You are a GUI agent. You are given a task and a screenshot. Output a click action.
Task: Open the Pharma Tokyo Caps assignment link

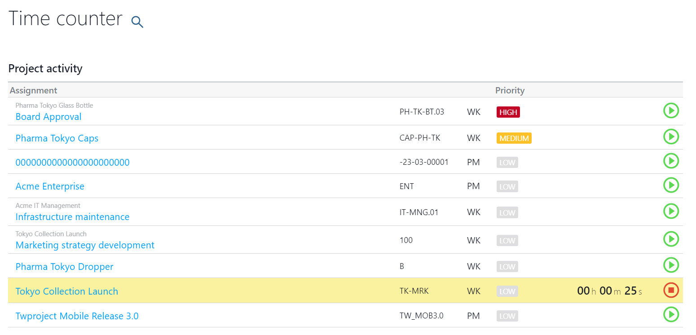tap(57, 138)
